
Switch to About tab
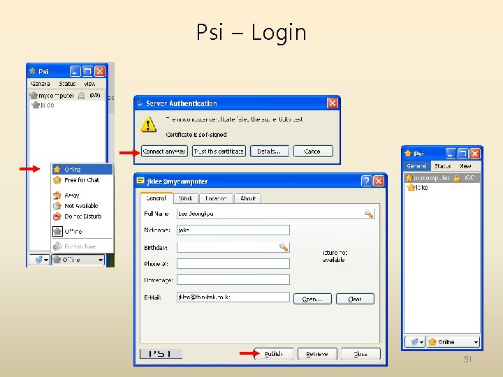247,198
